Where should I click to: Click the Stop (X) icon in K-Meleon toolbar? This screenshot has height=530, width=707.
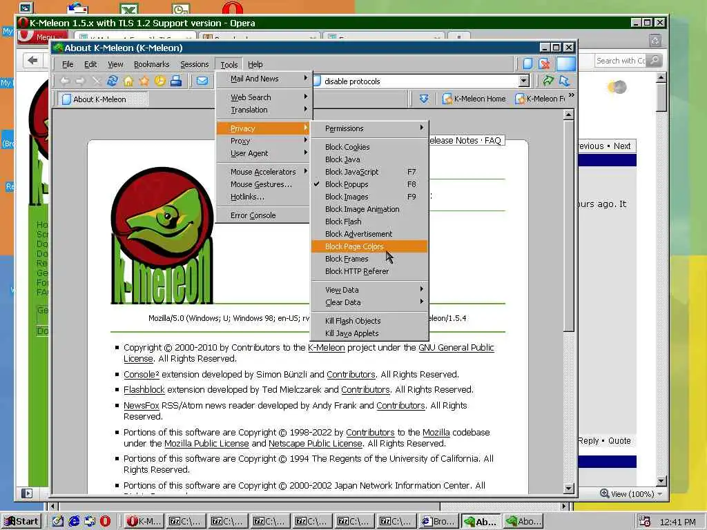point(96,81)
